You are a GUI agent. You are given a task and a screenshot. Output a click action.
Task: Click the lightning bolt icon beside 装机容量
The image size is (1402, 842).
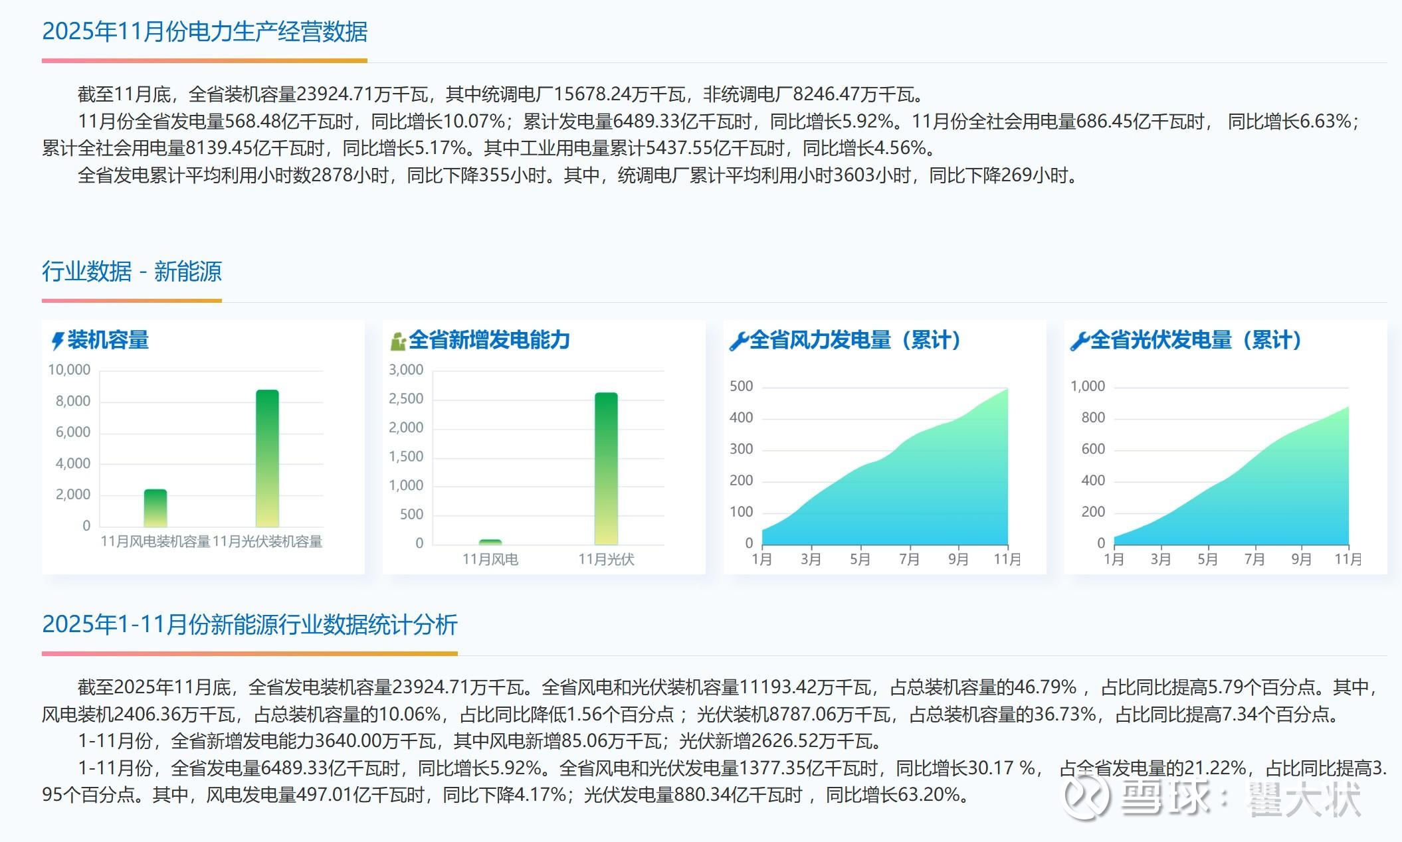click(58, 341)
